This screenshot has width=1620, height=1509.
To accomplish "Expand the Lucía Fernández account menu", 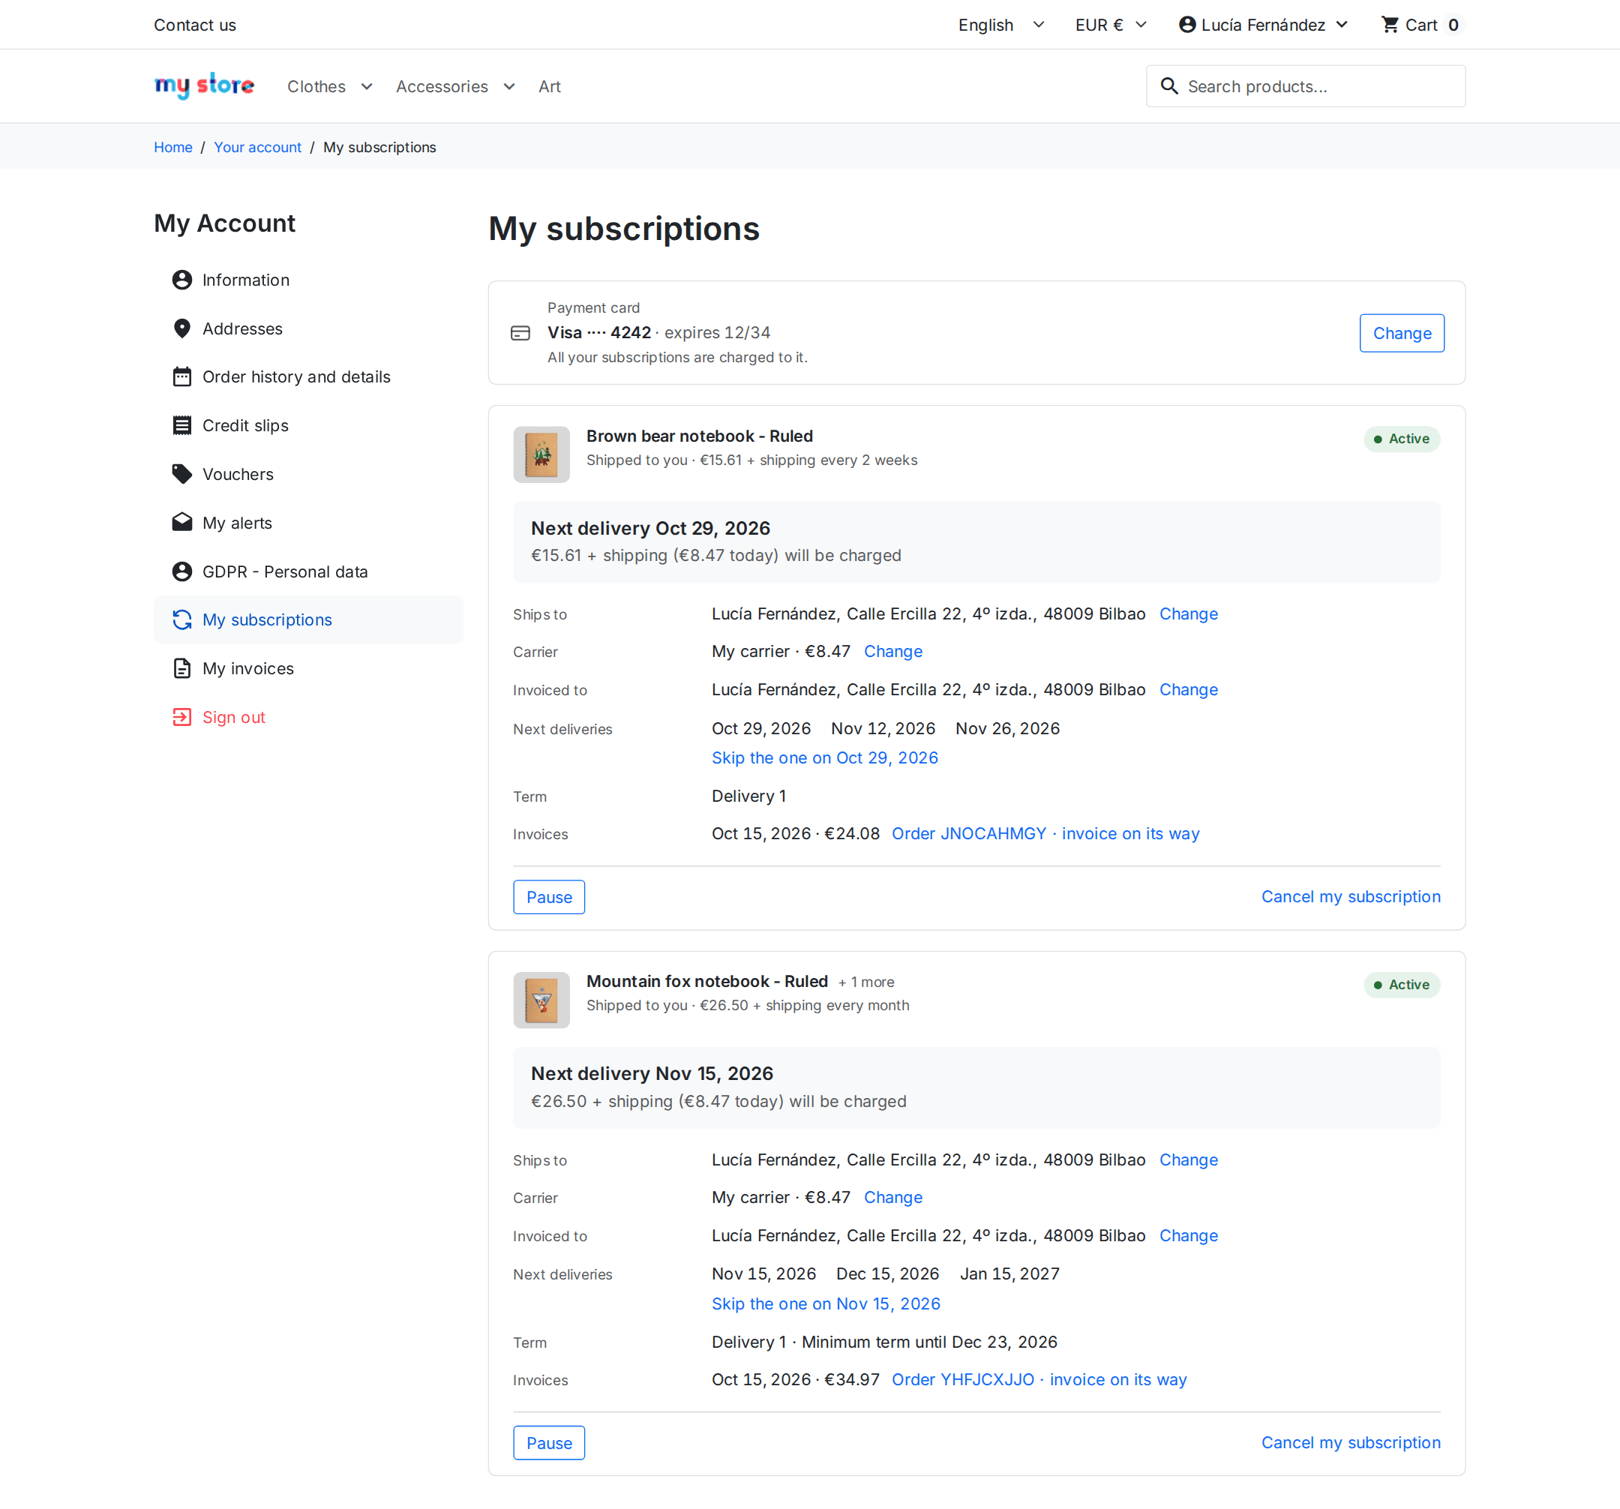I will pyautogui.click(x=1263, y=25).
